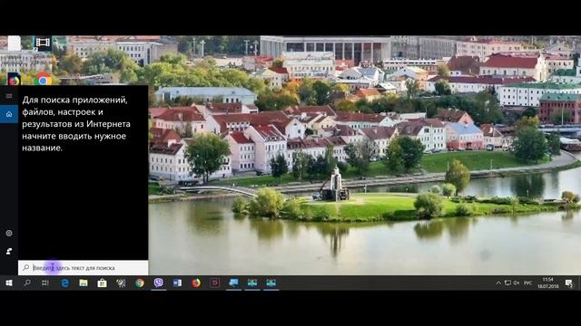
Task: Switch to the last teal running app
Action: point(271,283)
